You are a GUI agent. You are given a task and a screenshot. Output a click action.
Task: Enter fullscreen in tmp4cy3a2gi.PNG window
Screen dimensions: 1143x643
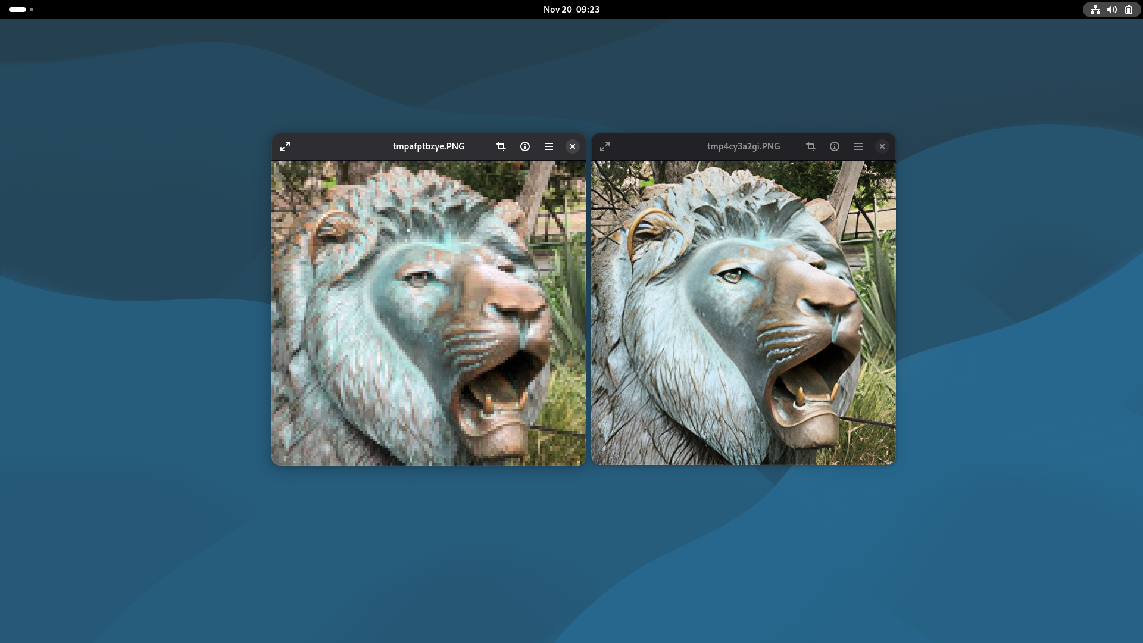605,146
